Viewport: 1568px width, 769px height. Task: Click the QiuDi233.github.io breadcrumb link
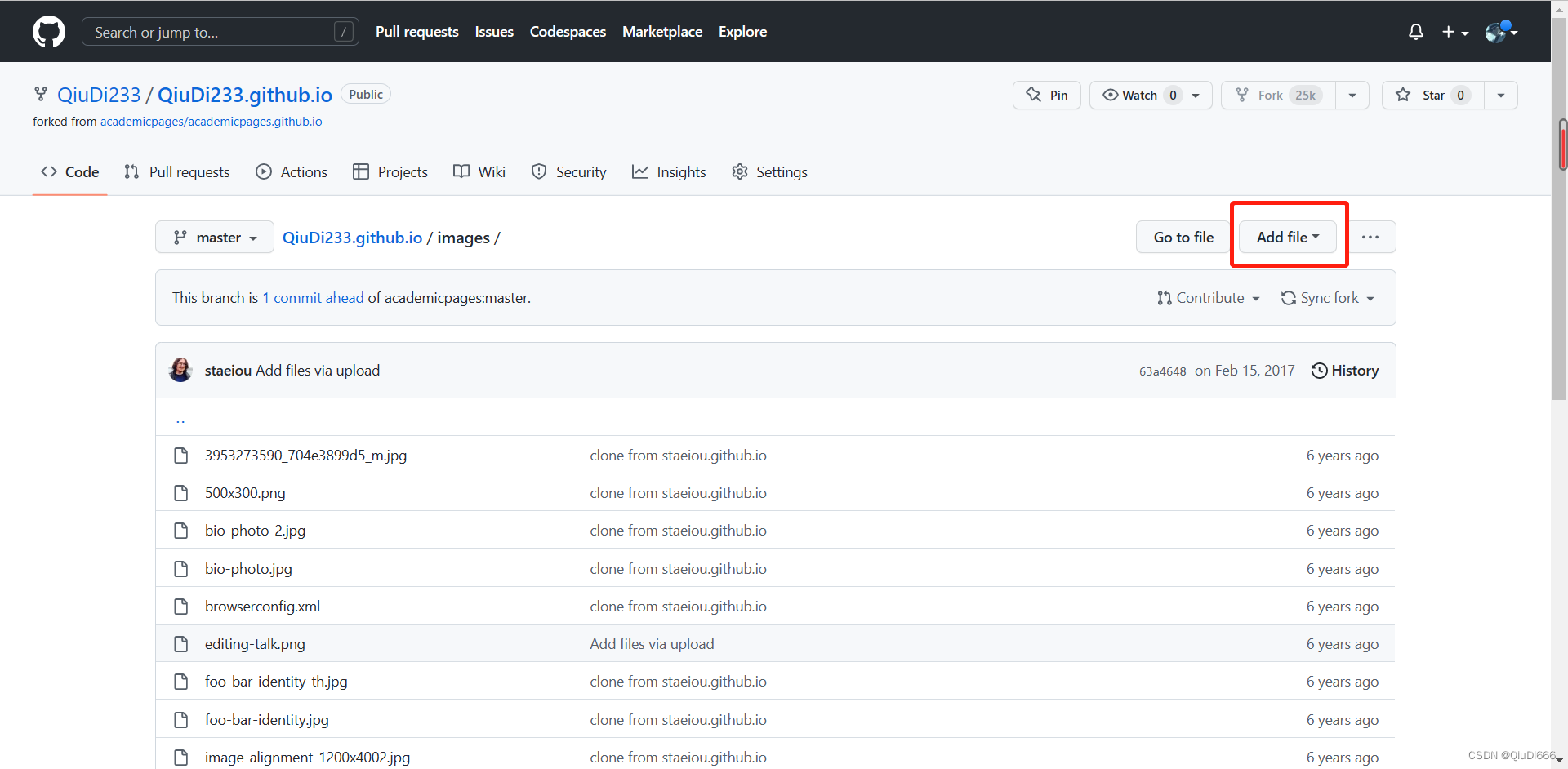352,238
